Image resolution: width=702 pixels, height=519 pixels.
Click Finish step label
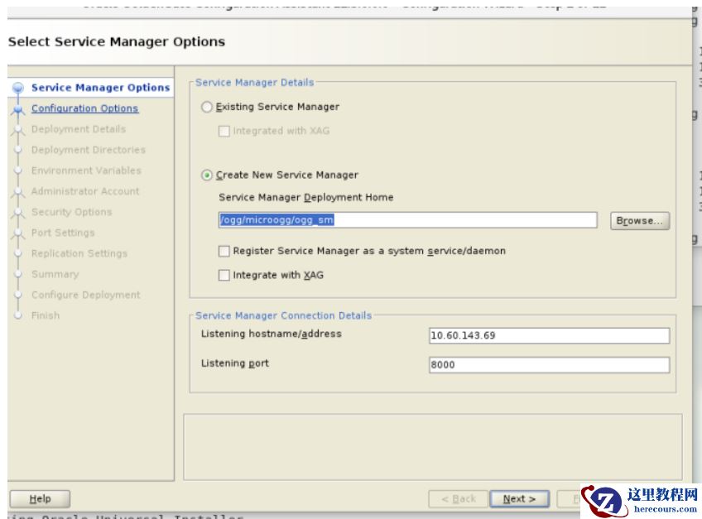coord(46,315)
